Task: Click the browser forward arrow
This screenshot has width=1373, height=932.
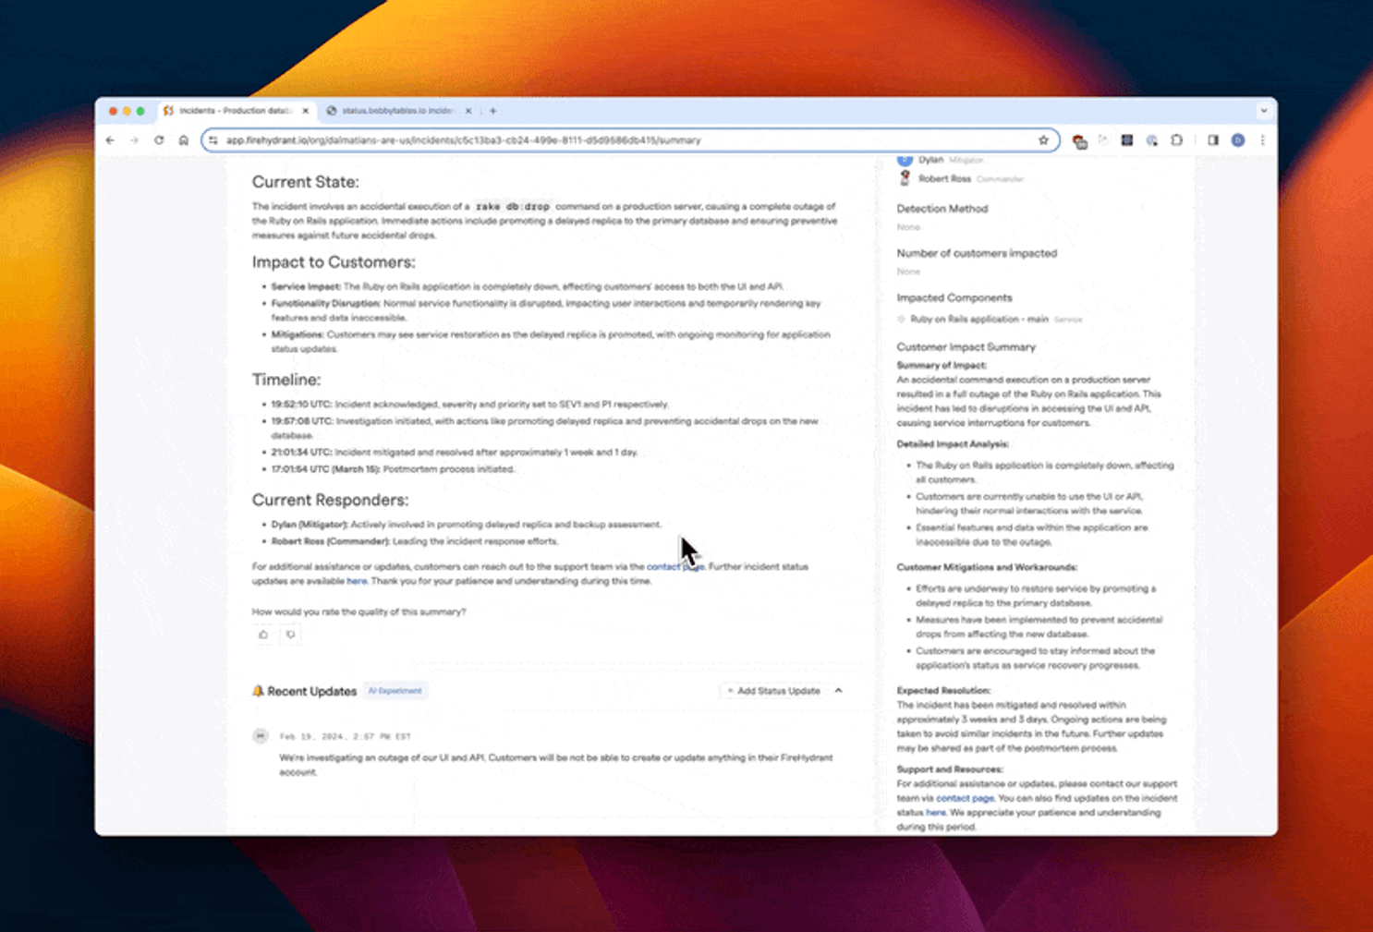Action: pyautogui.click(x=134, y=140)
